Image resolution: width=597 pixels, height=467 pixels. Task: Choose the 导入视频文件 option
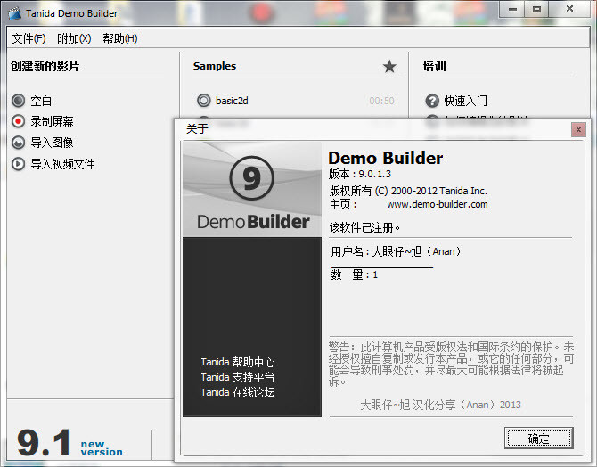[63, 164]
